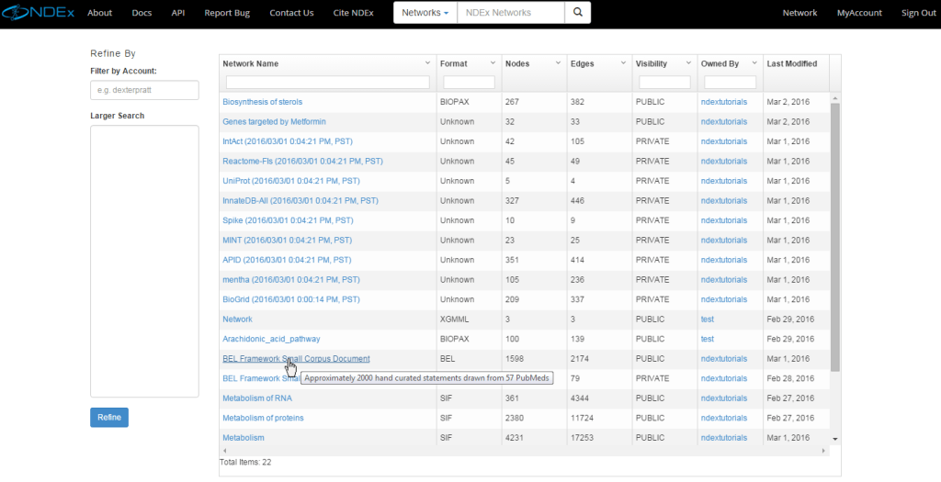Select Total Items: 22 text
Image resolution: width=941 pixels, height=482 pixels.
point(245,462)
